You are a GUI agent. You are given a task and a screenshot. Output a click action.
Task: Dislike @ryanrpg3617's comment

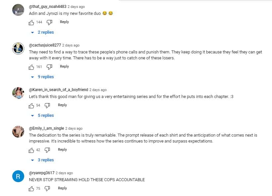tap(48, 188)
